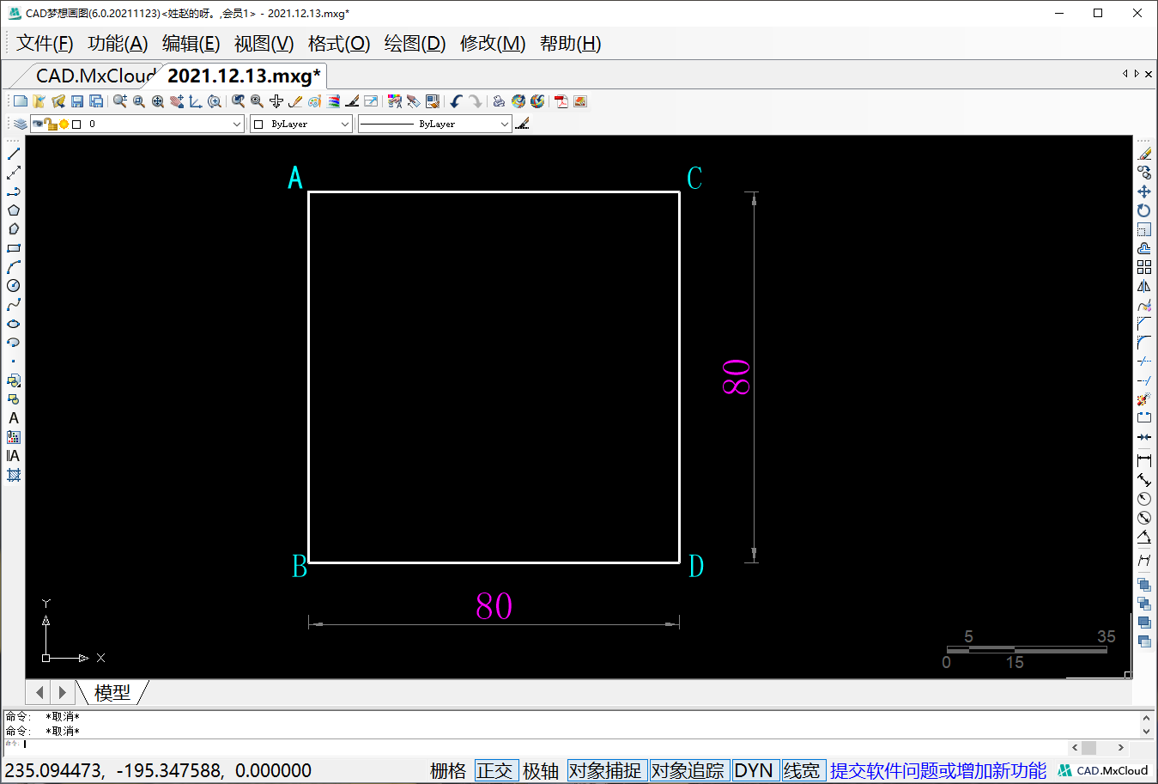Image resolution: width=1158 pixels, height=784 pixels.
Task: Open the layer 0 dropdown
Action: 237,124
